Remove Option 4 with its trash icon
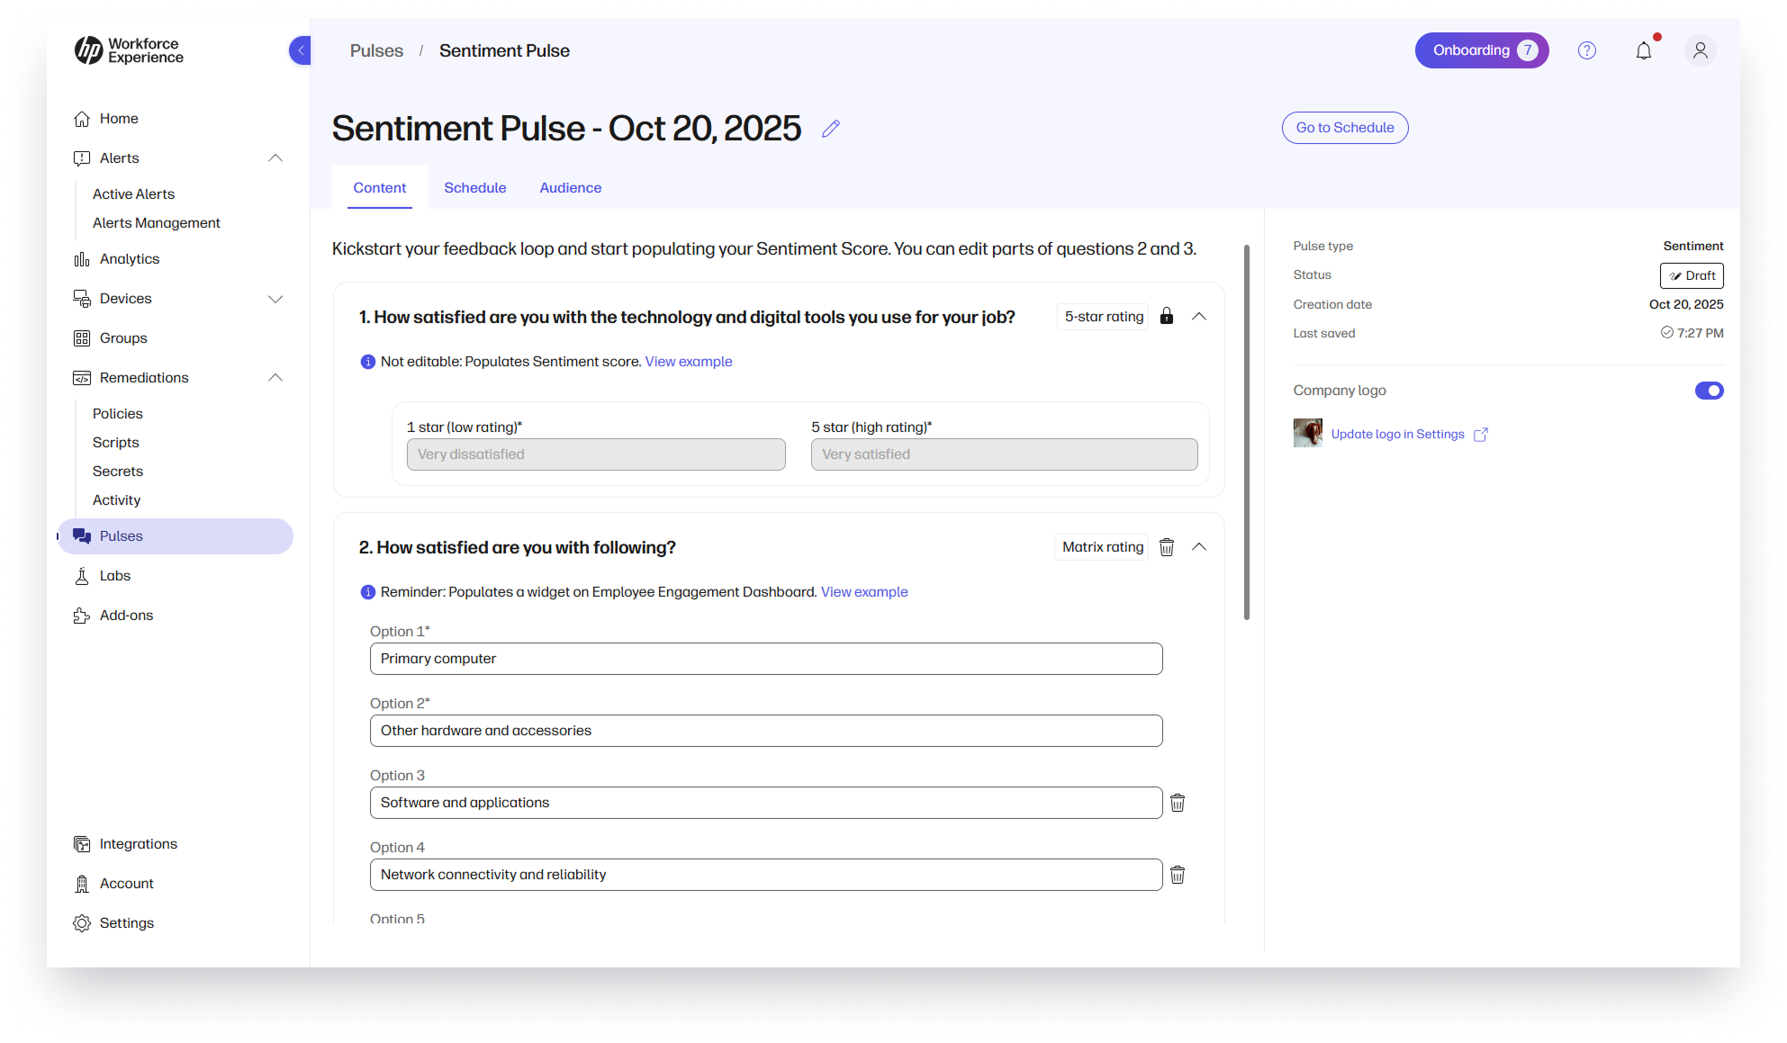 (1177, 874)
